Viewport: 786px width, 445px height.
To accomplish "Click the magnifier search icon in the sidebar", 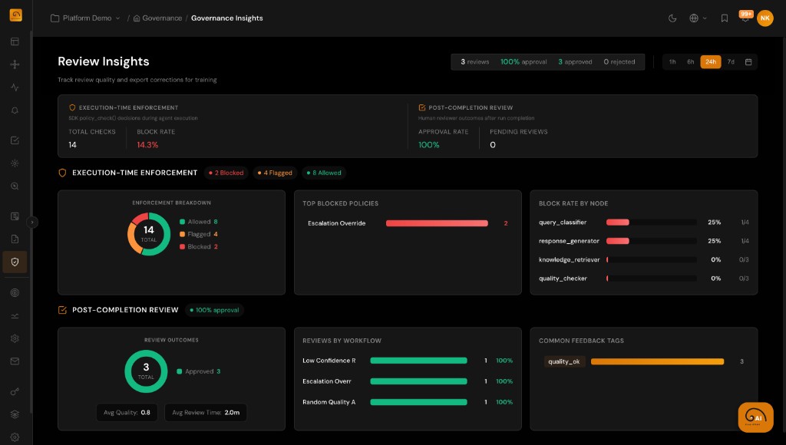I will point(15,186).
